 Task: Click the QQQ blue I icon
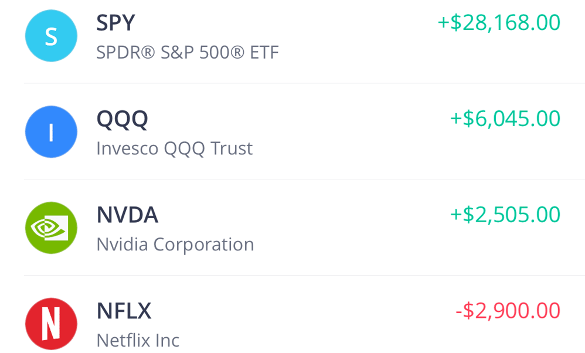(x=51, y=132)
